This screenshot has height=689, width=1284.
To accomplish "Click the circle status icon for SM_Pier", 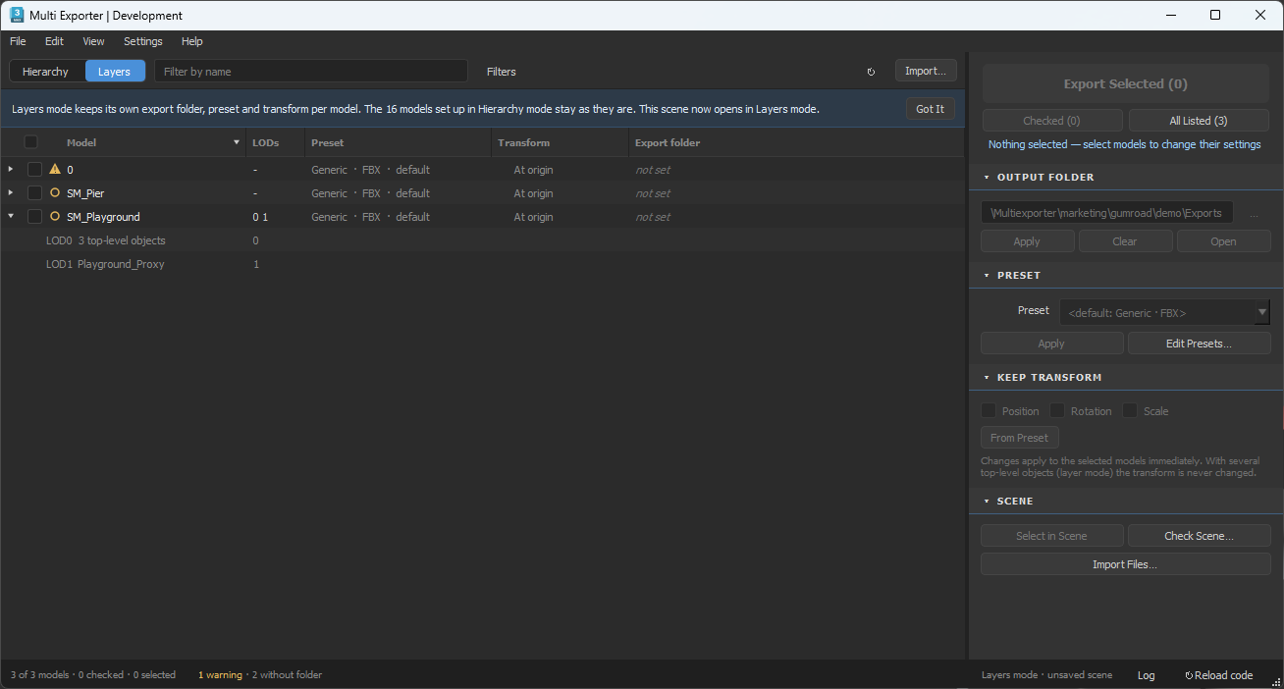I will [x=55, y=193].
